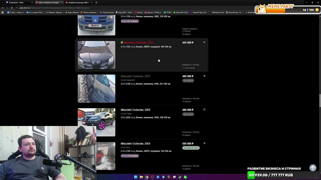
Task: Open a new browser tab
Action: pyautogui.click(x=96, y=2)
